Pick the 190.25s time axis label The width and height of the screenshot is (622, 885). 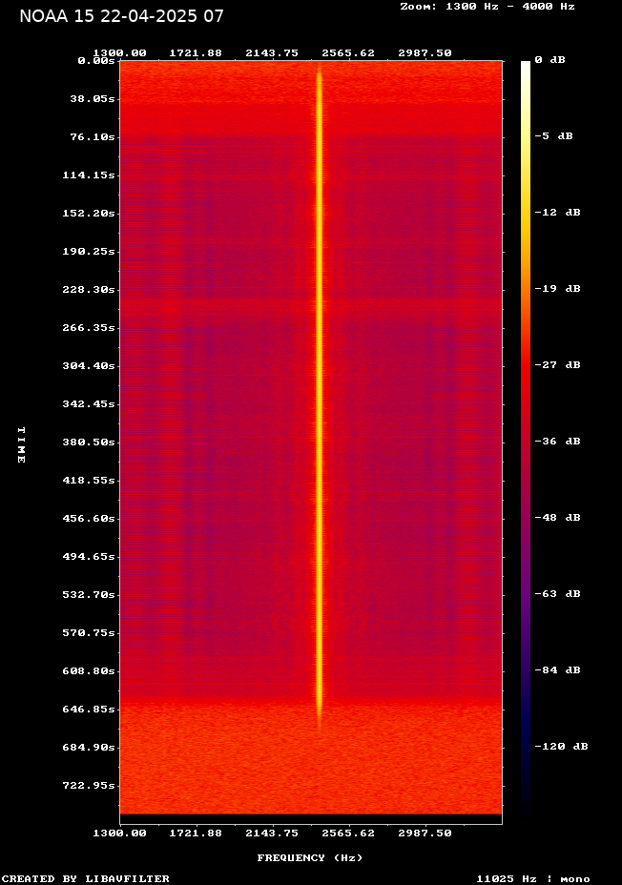(89, 252)
